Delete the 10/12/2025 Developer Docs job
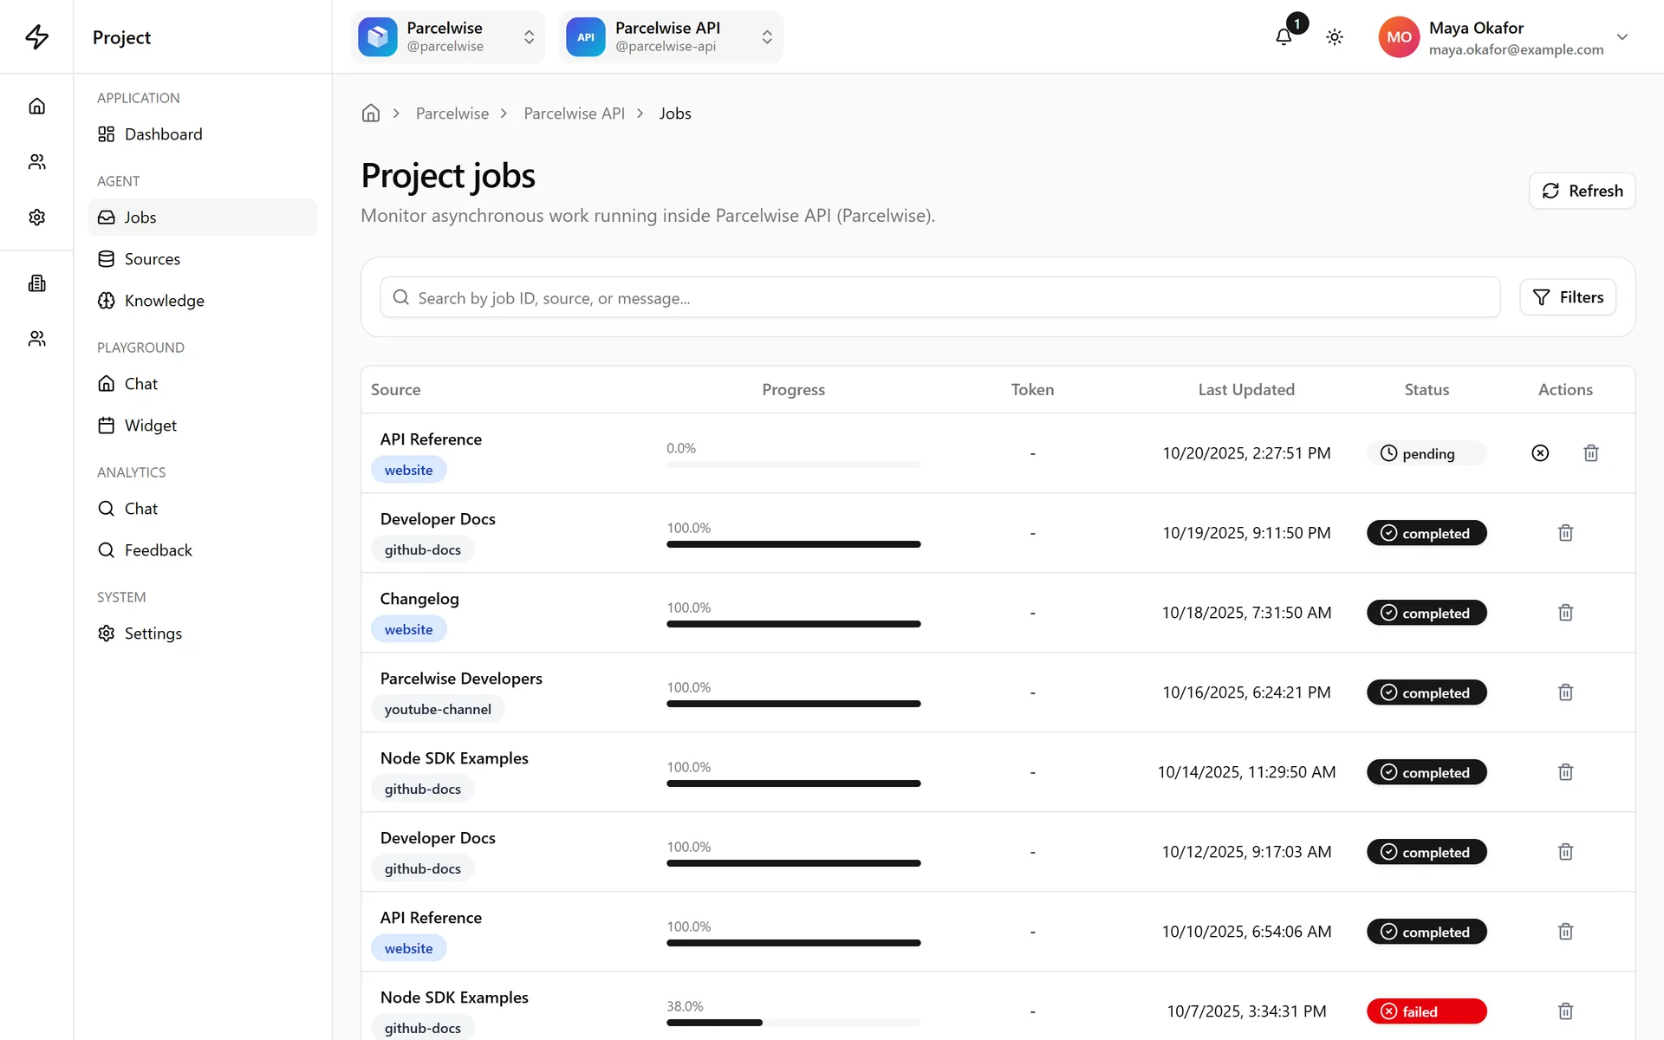 (1565, 851)
